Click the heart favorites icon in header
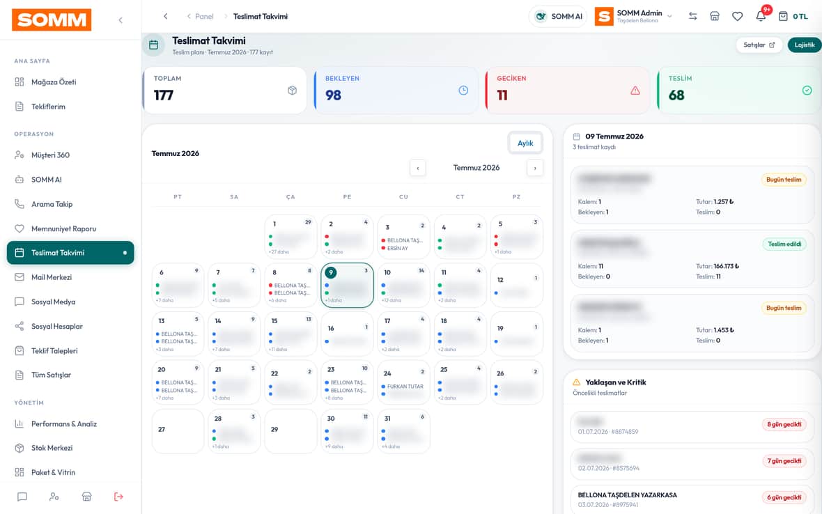The width and height of the screenshot is (822, 514). pos(737,16)
